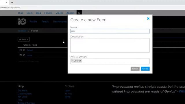The image size is (185, 104).
Task: Click the Group / Feed column header
Action: (30, 45)
